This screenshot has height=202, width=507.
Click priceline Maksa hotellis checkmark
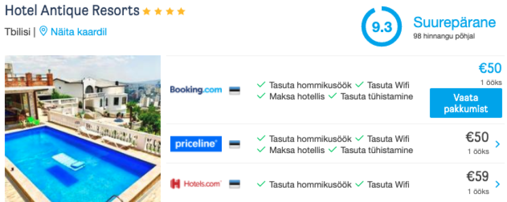coord(261,150)
